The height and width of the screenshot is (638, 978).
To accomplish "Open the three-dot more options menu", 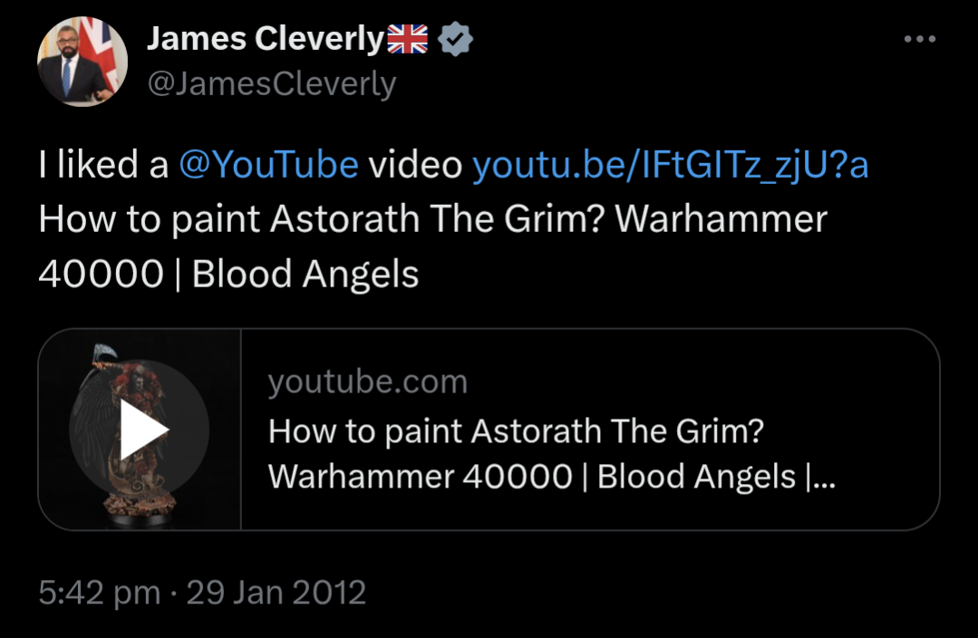I will [x=920, y=39].
